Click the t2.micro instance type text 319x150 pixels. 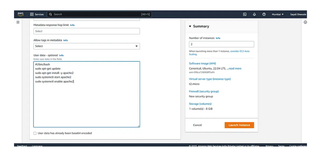[x=194, y=84]
